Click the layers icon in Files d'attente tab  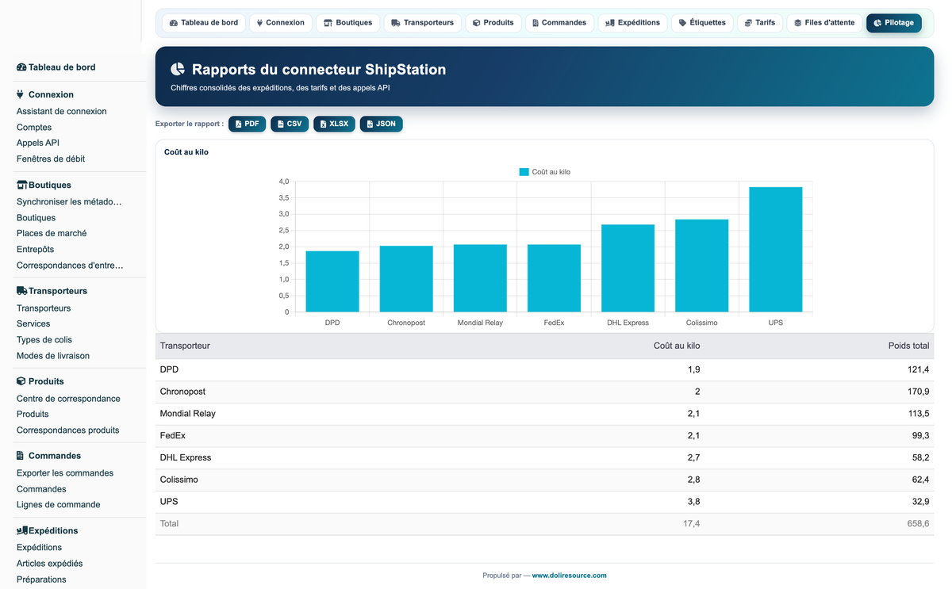tap(798, 23)
